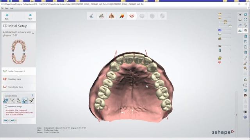Image resolution: width=250 pixels, height=140 pixels.
Task: Toggle the teal figure visibility icon
Action: (x=220, y=50)
